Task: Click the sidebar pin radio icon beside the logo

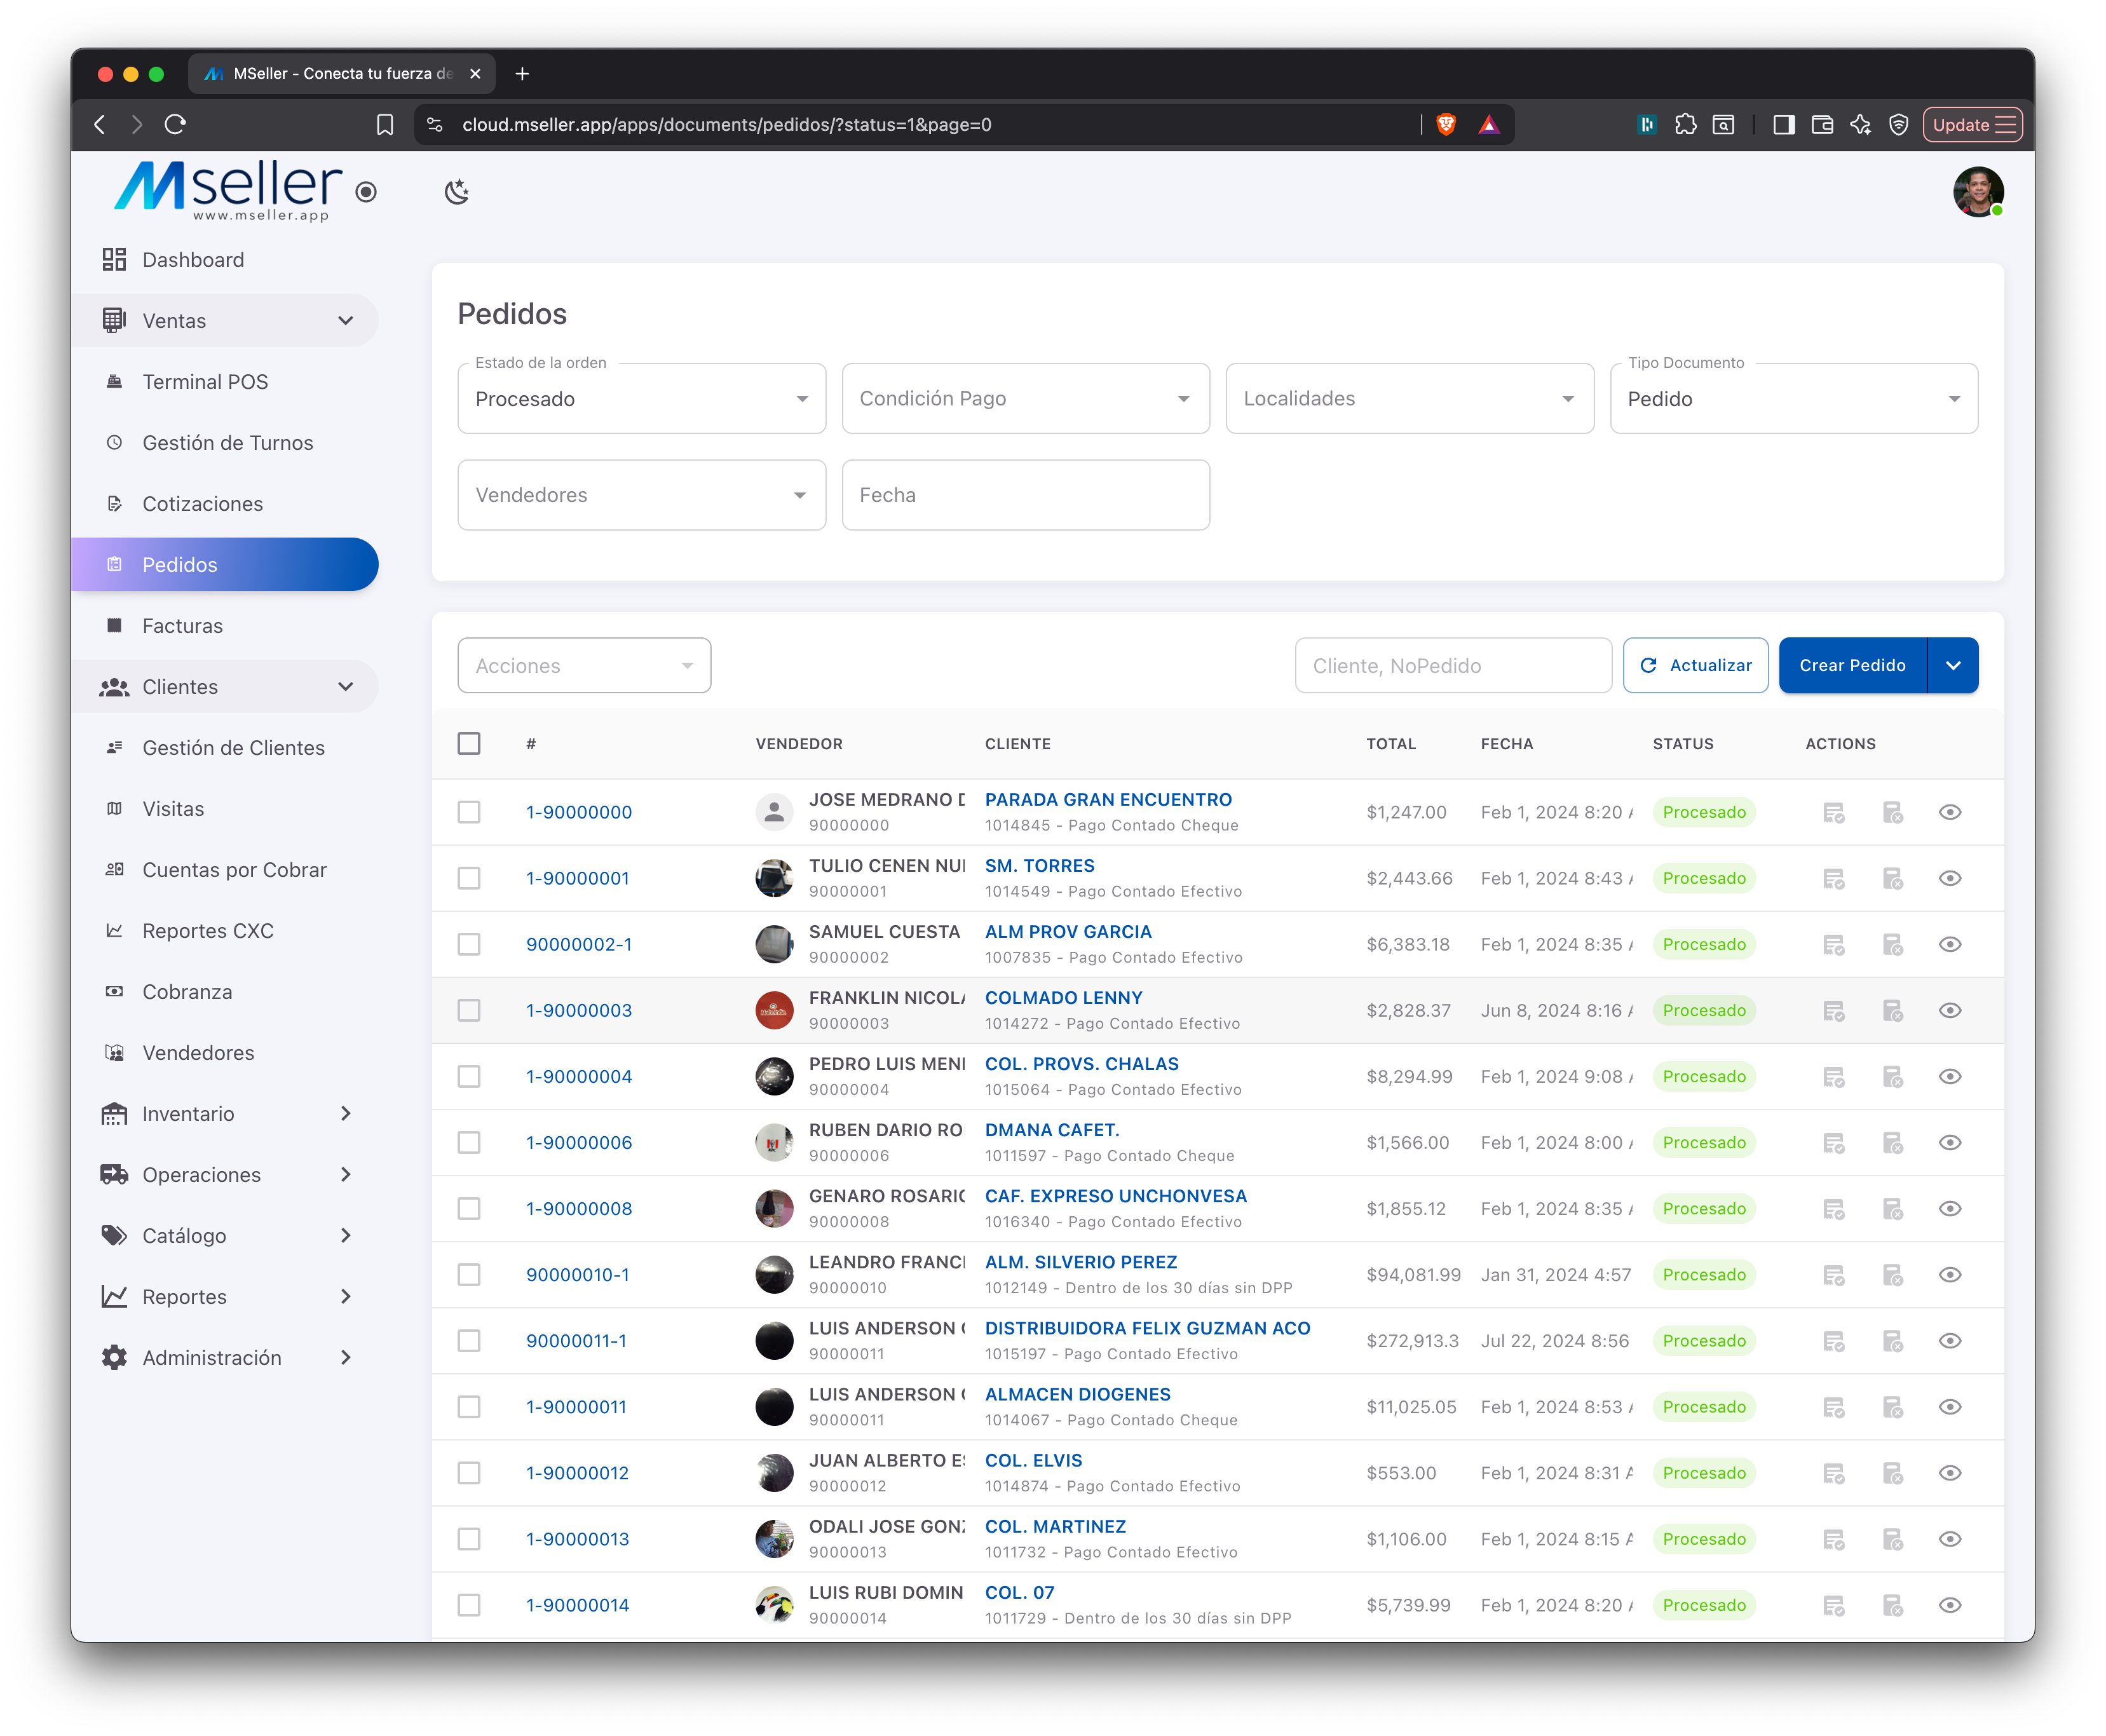Action: click(x=366, y=191)
